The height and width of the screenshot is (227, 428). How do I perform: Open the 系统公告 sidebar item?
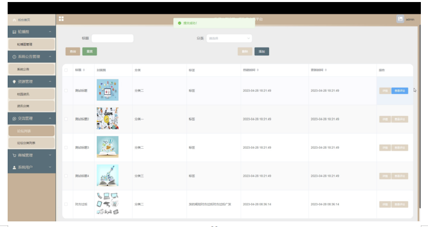tap(32, 69)
